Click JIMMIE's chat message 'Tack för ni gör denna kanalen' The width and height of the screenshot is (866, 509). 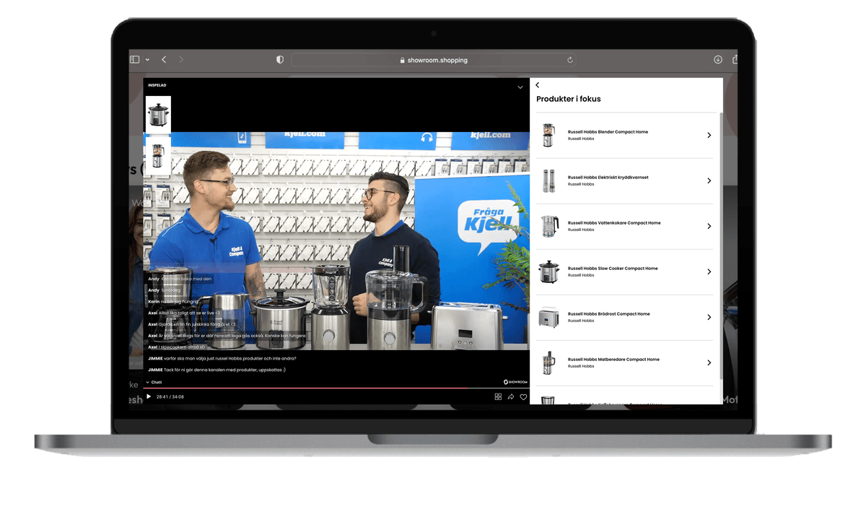(216, 370)
